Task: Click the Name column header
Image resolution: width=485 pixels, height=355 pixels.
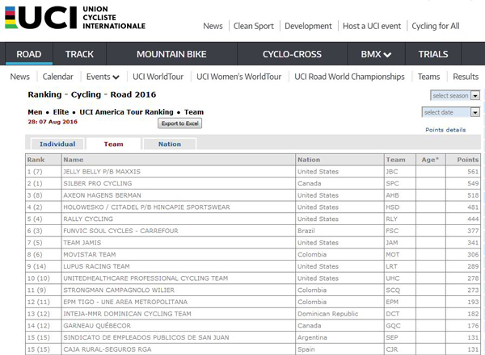Action: [179, 160]
